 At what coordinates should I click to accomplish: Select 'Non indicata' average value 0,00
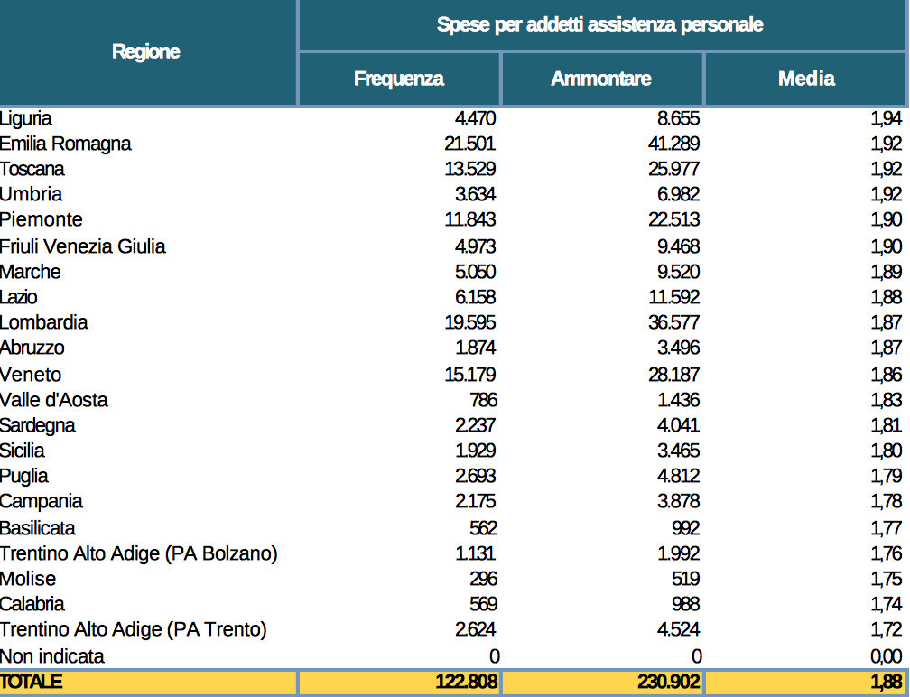coord(887,657)
